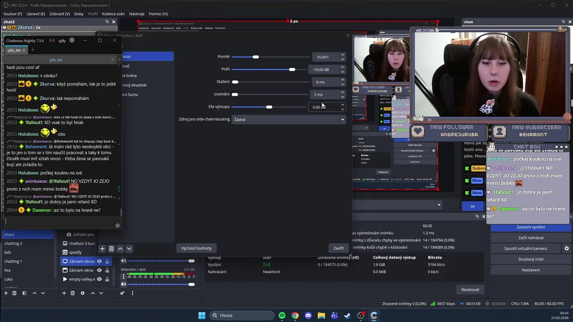The width and height of the screenshot is (573, 322).
Task: Adjust Mikrofon / AUX volume slider
Action: coord(161,284)
